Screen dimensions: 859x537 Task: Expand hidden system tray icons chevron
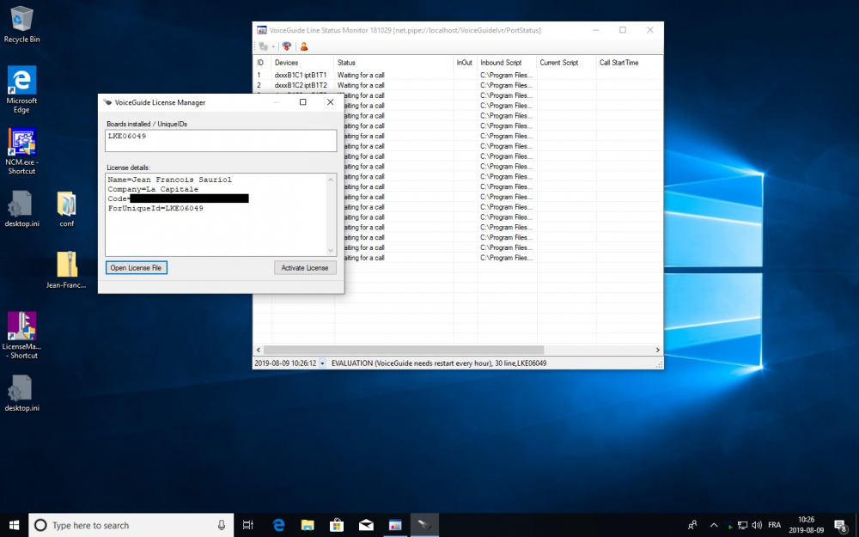tap(713, 525)
